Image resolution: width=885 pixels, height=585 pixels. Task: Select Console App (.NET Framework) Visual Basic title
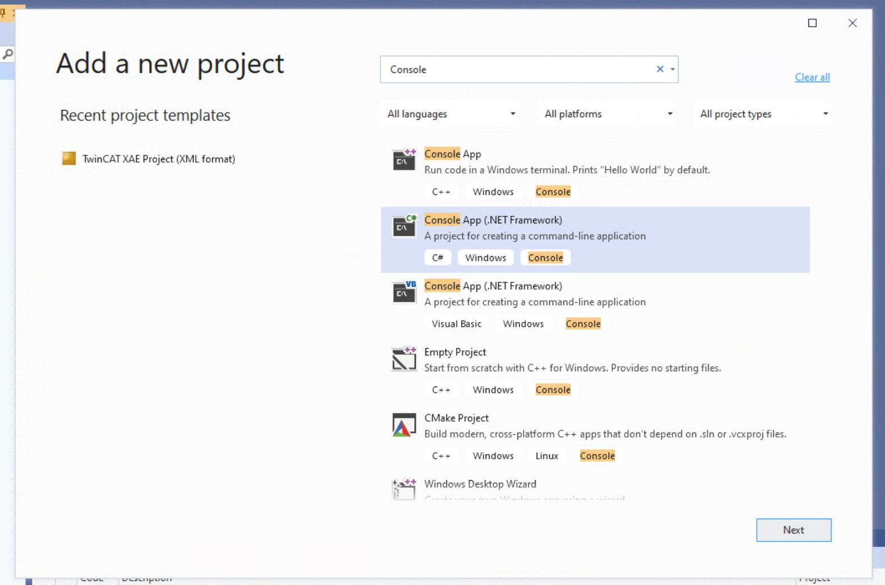[x=493, y=286]
